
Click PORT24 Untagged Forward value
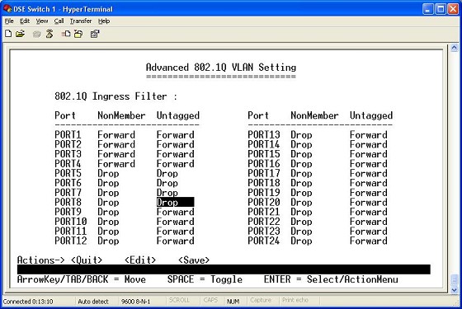pos(369,241)
